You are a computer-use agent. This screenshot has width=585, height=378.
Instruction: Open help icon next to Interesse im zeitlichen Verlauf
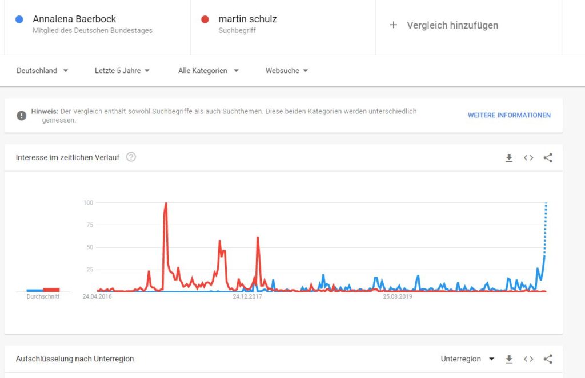point(131,157)
